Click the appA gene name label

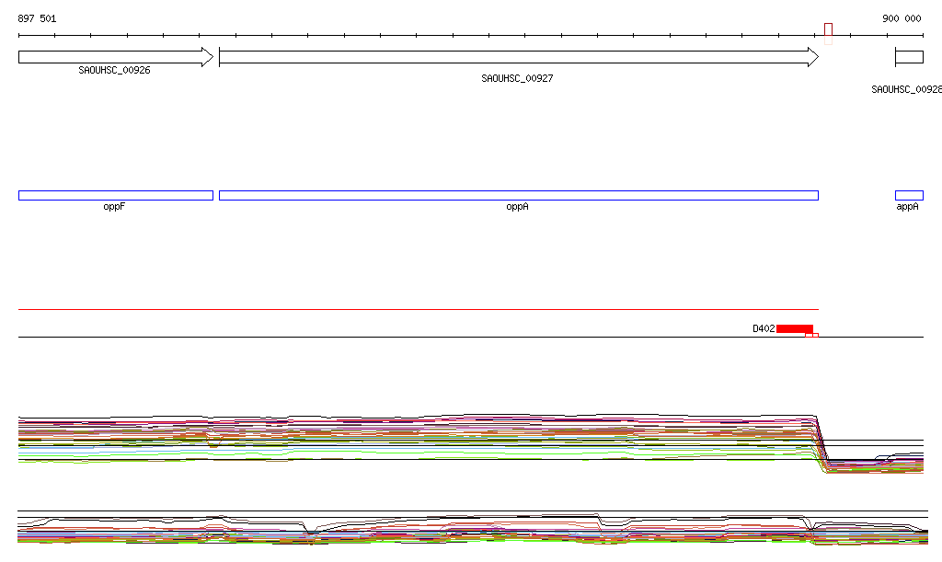point(908,207)
